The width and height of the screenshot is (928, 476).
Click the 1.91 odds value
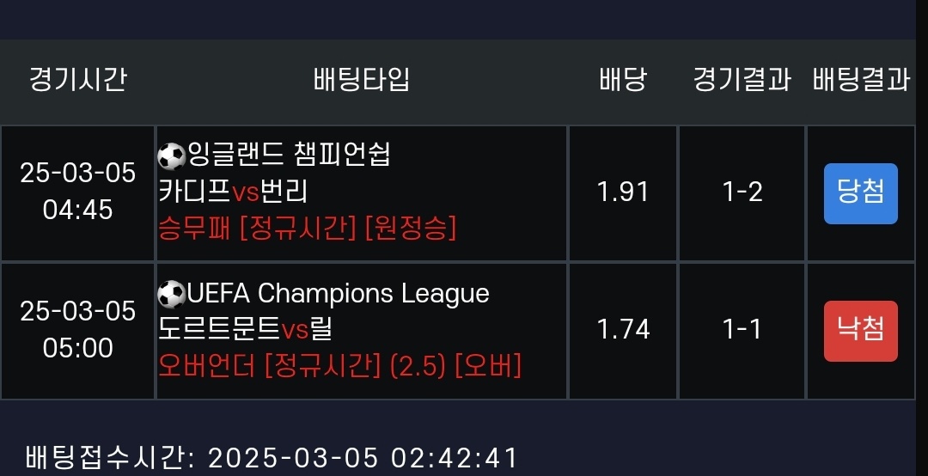click(623, 192)
